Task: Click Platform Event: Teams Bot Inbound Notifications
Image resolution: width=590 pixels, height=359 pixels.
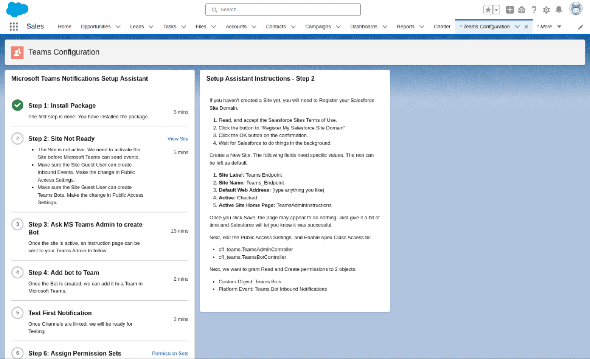Action: [273, 289]
